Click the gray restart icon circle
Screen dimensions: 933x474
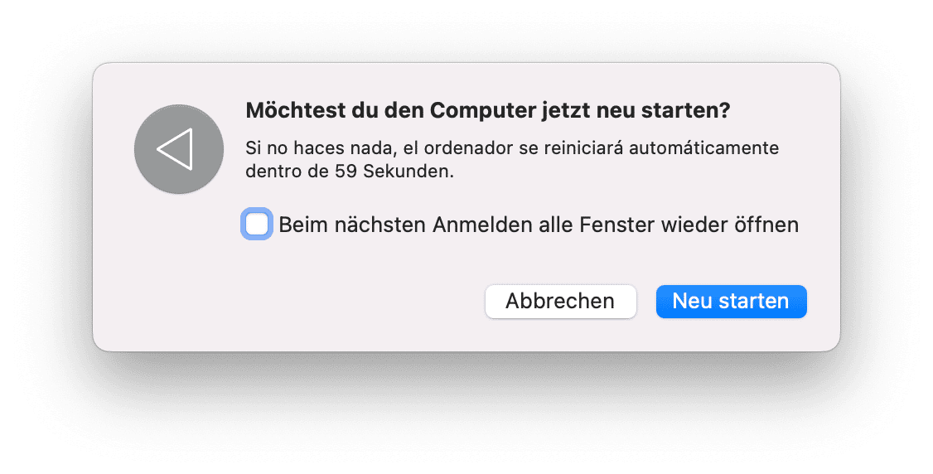(x=179, y=150)
